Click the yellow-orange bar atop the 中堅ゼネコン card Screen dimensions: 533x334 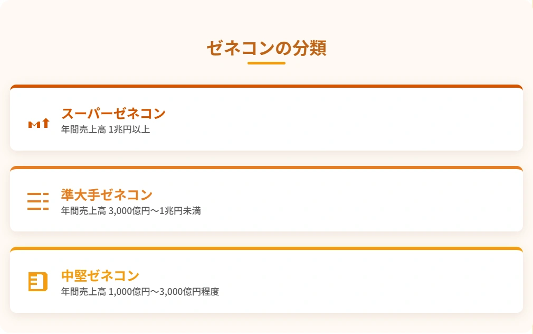pos(266,248)
